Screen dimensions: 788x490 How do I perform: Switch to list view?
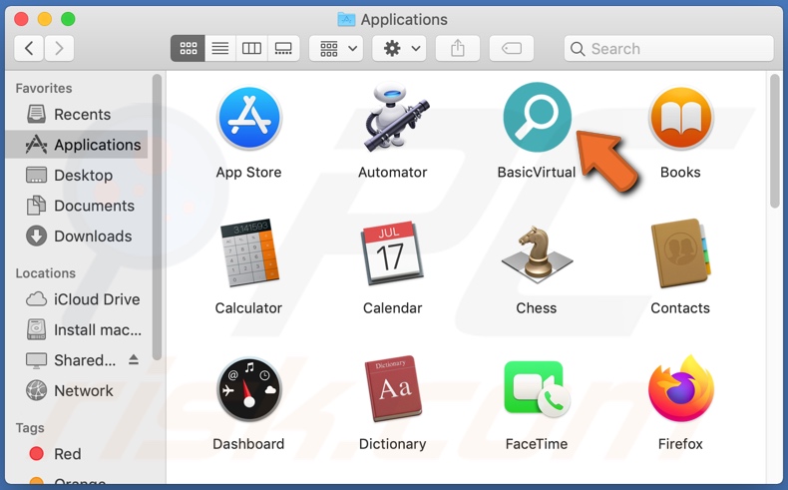(220, 48)
